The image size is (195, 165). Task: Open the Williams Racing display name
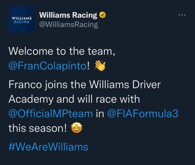(x=68, y=15)
